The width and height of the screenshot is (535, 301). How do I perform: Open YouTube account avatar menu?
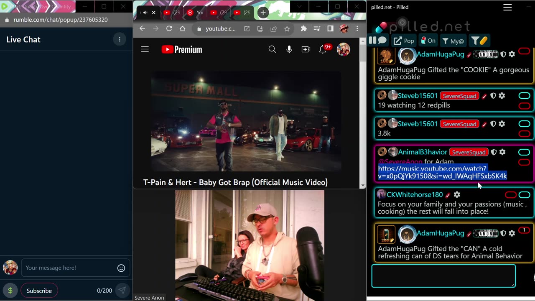[x=344, y=49]
